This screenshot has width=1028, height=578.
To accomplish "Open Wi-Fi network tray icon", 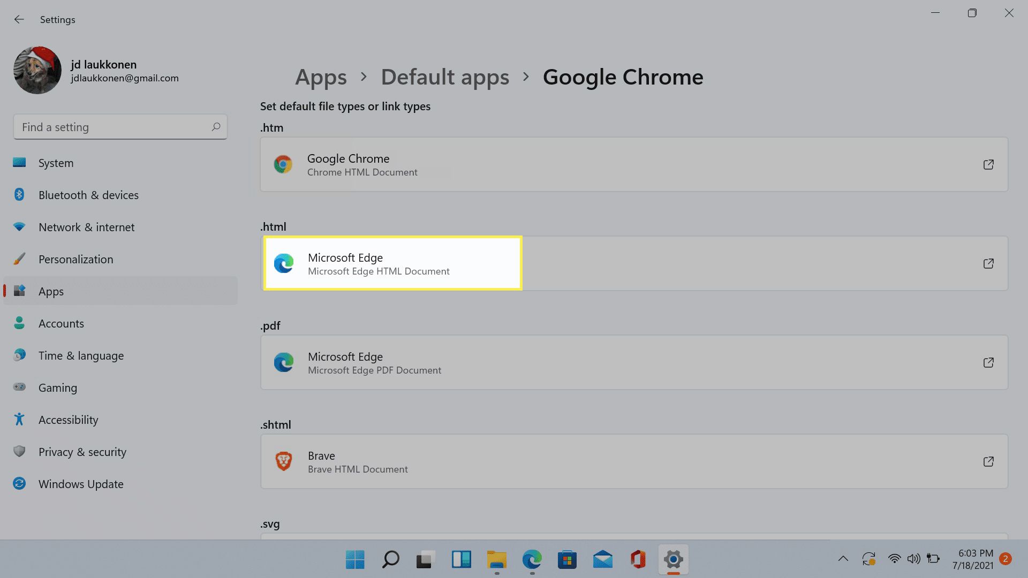I will coord(894,559).
